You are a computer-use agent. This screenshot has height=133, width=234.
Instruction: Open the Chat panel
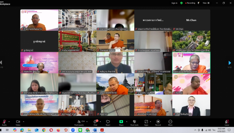point(95,122)
